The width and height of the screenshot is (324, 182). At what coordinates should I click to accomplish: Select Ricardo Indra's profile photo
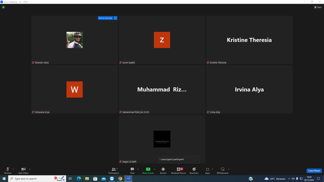coord(74,40)
